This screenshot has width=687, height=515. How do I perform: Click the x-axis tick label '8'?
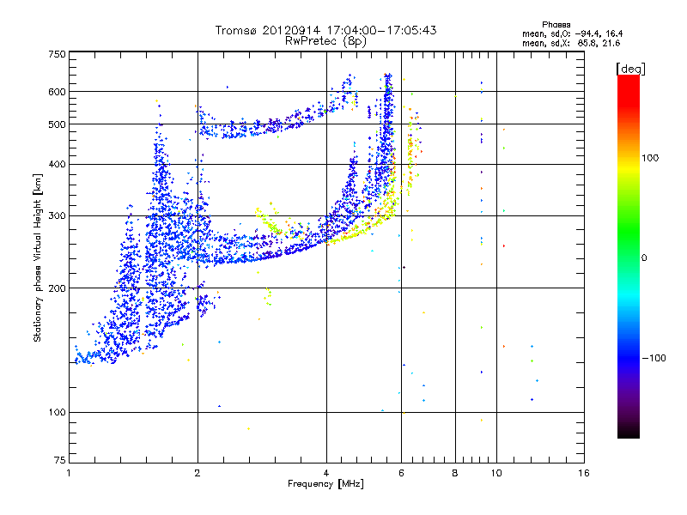click(455, 473)
